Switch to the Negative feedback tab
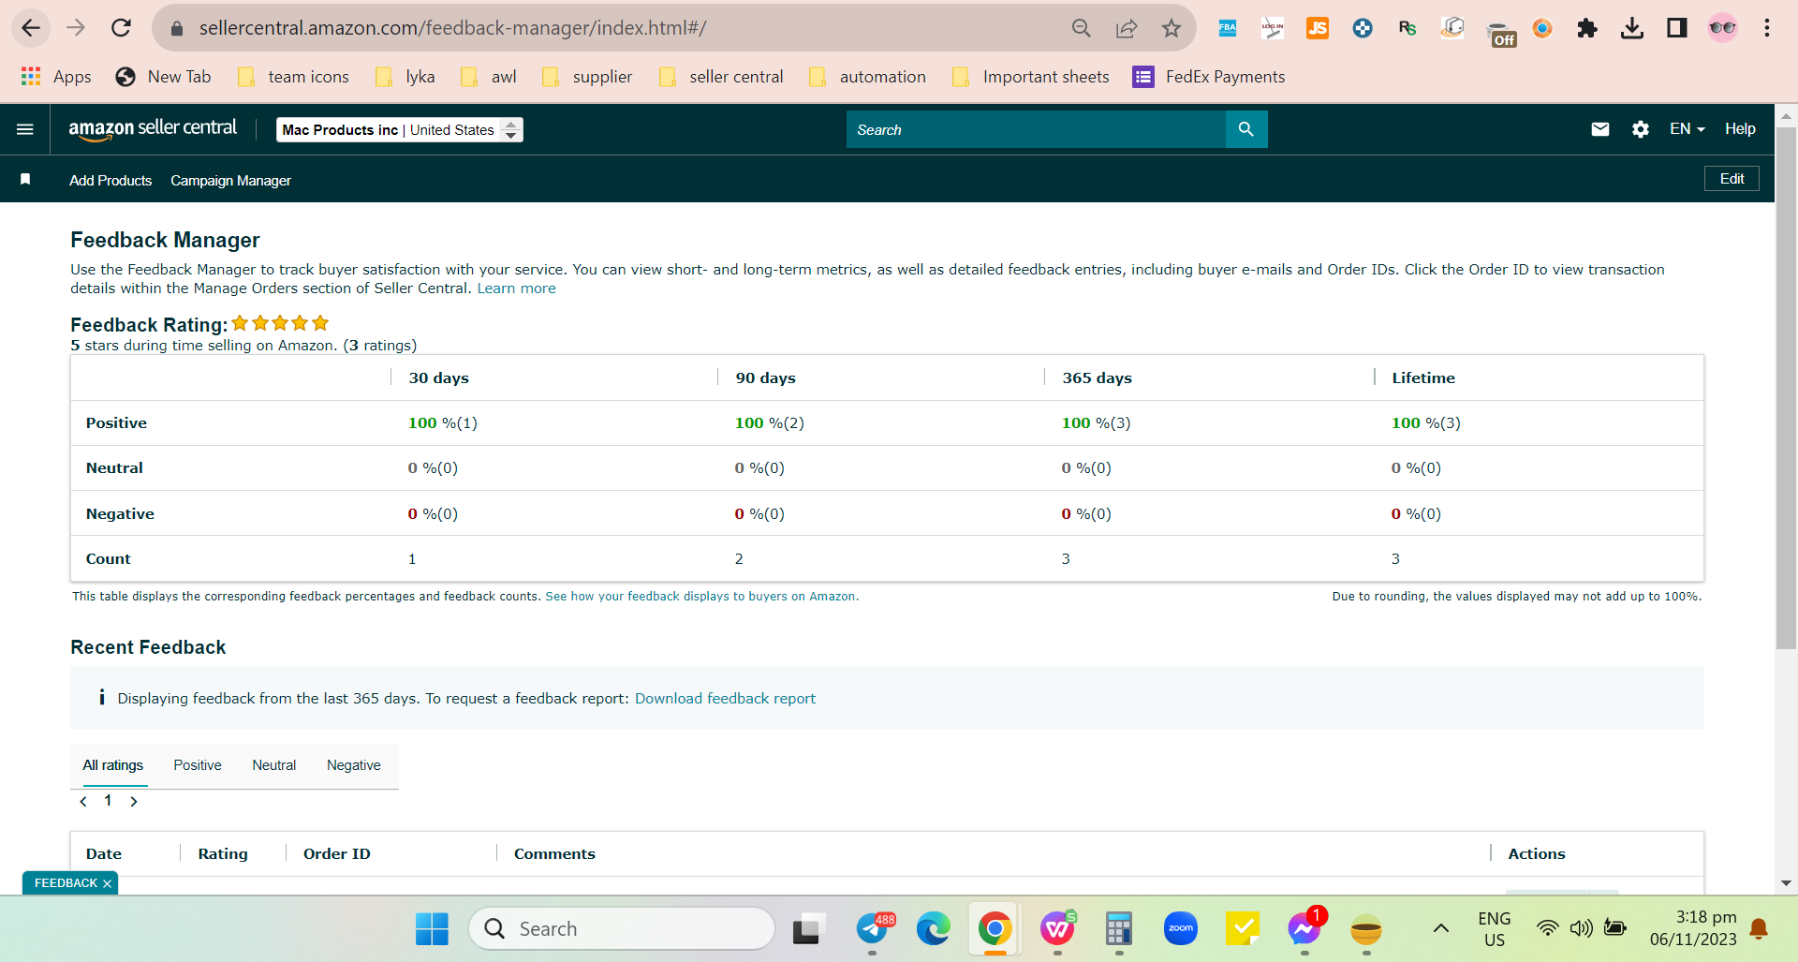The image size is (1798, 962). pyautogui.click(x=354, y=765)
